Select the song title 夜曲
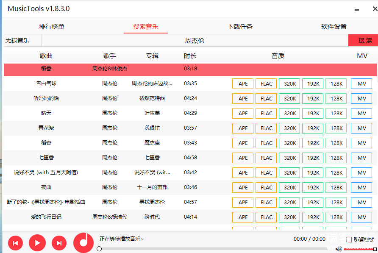The image size is (378, 253). tap(46, 187)
